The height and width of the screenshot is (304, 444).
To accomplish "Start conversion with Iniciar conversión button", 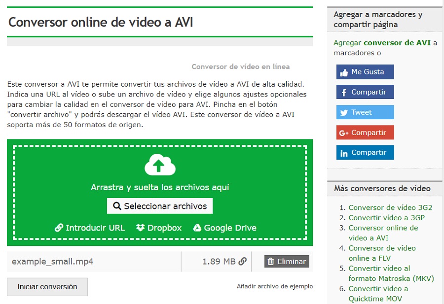I will point(47,287).
